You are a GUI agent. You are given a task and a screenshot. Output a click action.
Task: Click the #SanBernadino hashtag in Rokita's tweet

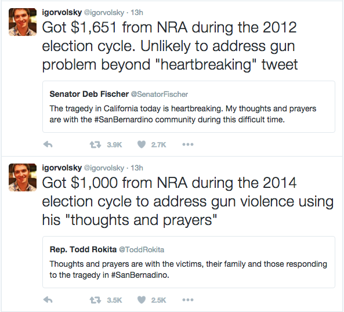pos(140,275)
